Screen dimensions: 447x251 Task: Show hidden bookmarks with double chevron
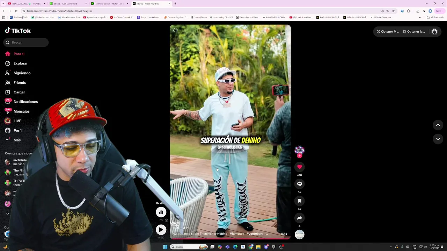[420, 17]
